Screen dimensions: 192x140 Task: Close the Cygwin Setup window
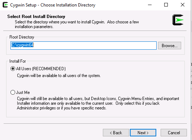183,5
